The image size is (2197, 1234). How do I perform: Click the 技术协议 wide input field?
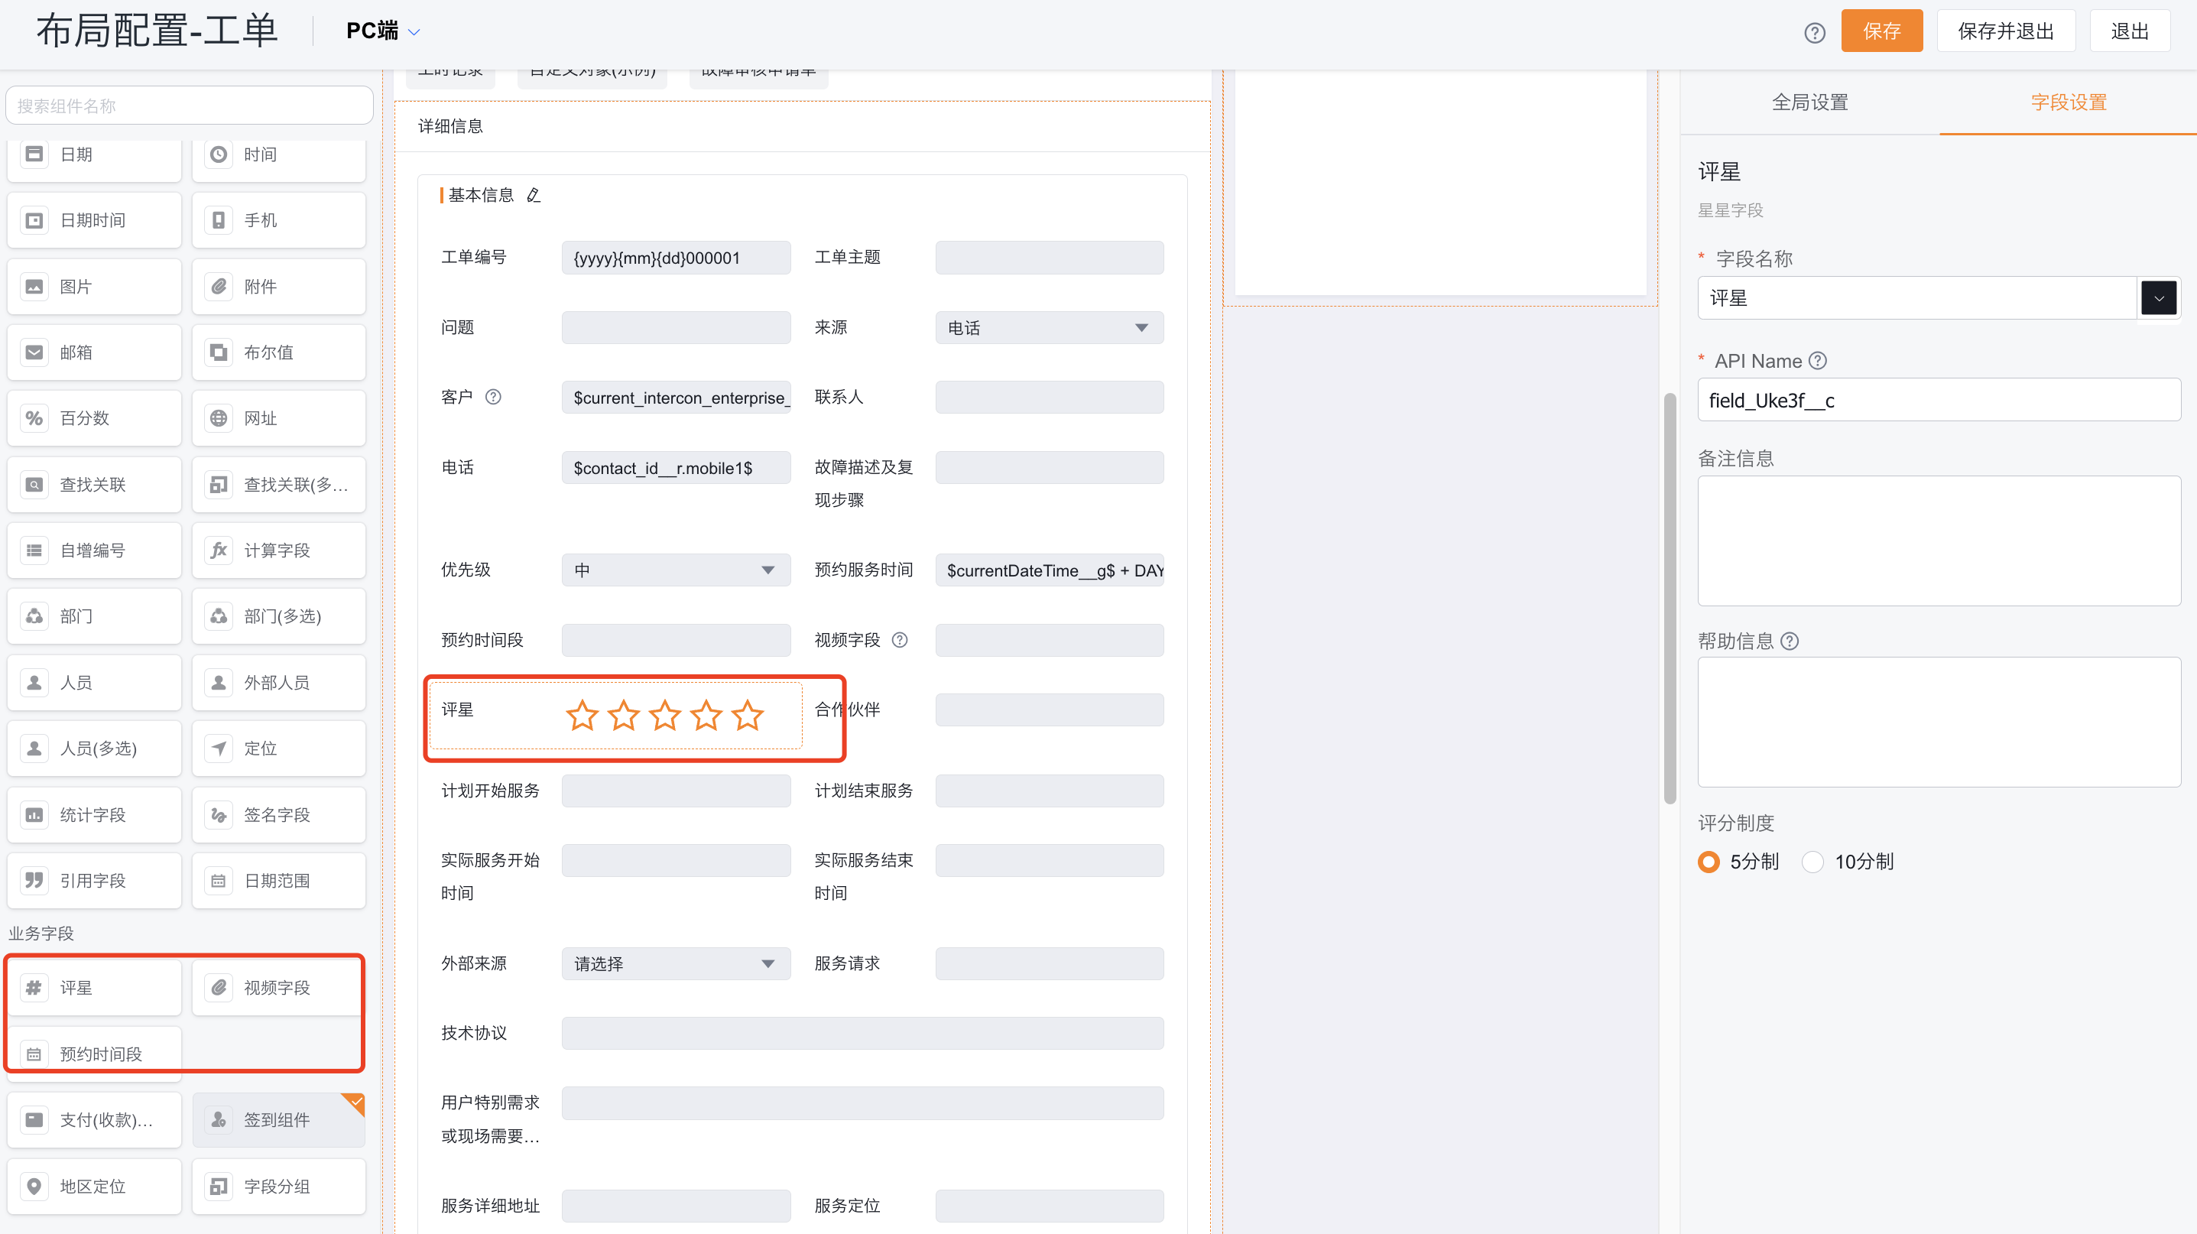coord(862,1033)
